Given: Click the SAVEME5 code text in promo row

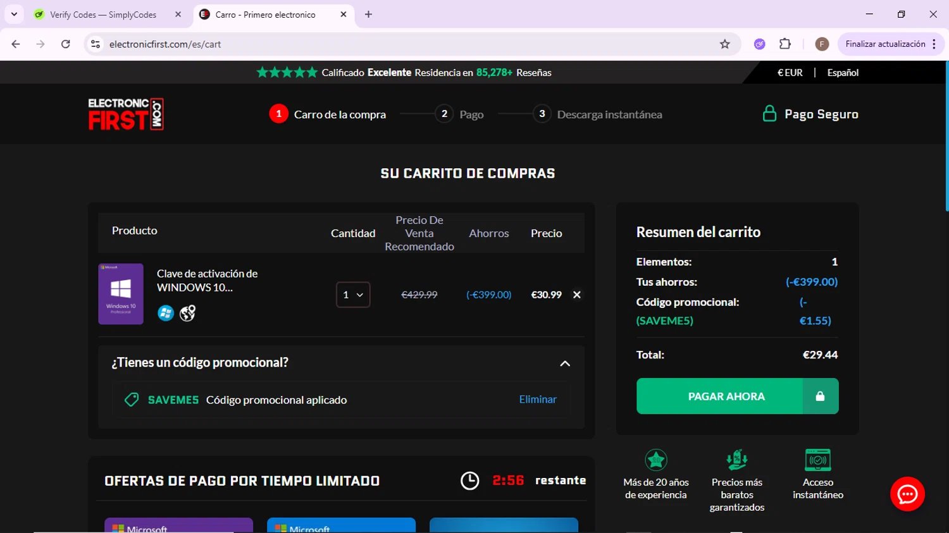Looking at the screenshot, I should pos(173,400).
